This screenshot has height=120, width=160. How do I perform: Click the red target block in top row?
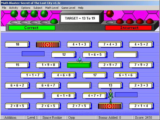click(x=47, y=44)
